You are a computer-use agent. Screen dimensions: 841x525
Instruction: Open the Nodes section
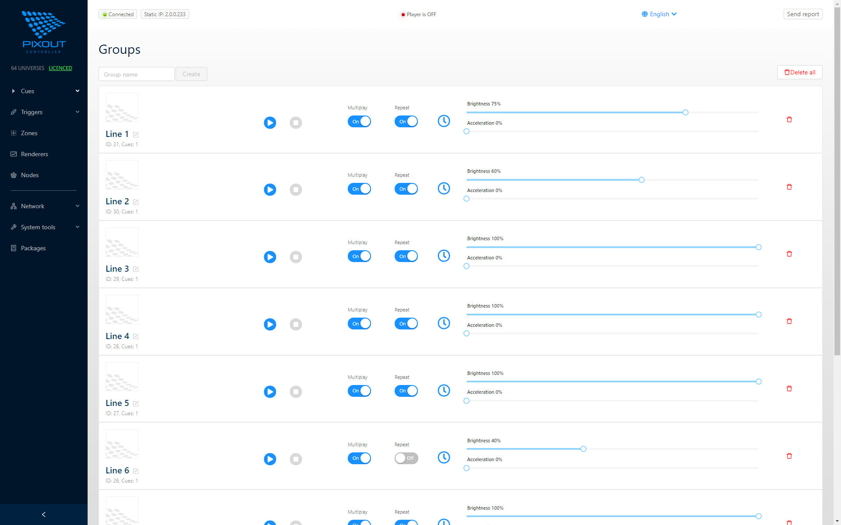pos(30,175)
